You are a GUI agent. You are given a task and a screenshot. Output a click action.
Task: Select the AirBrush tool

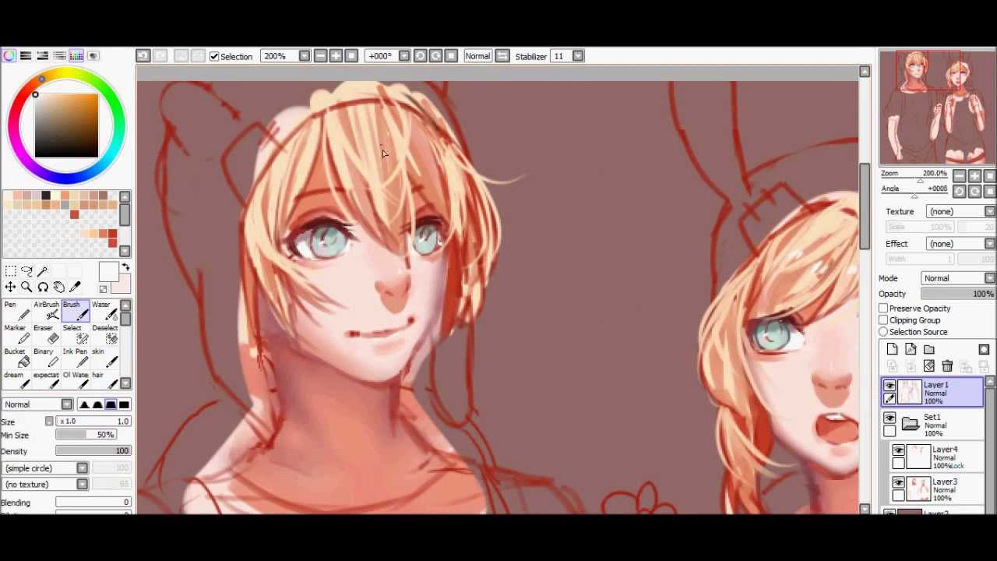[46, 312]
